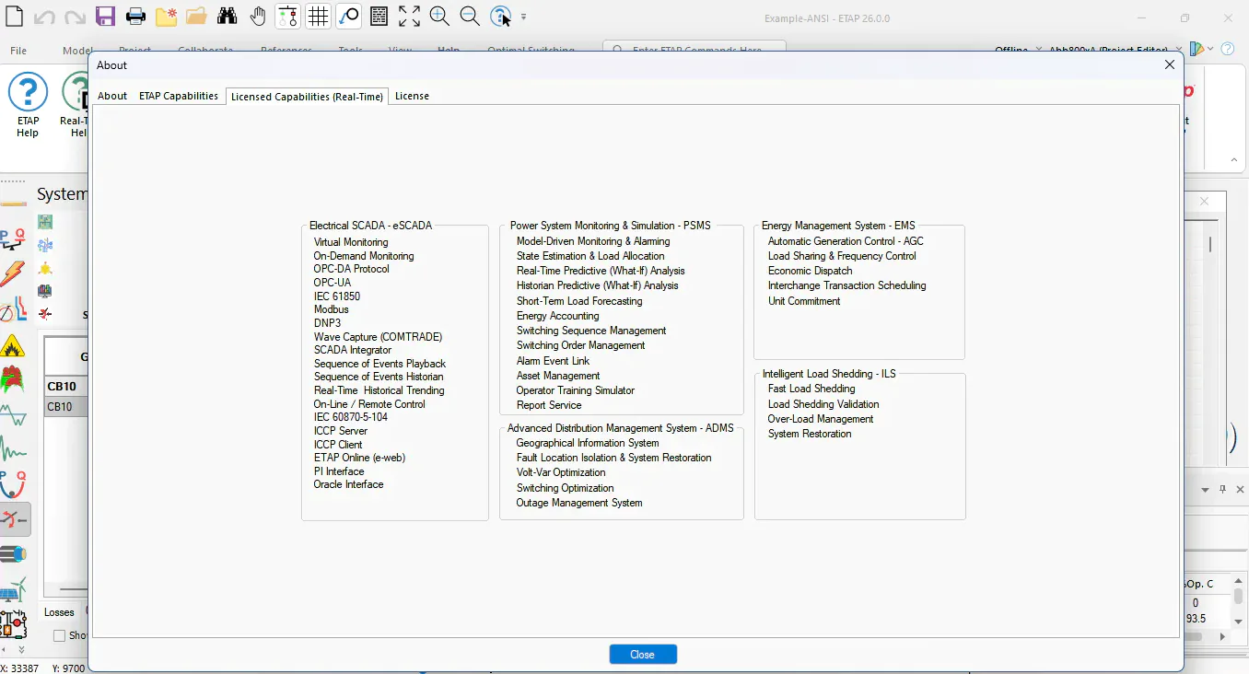This screenshot has width=1249, height=674.
Task: Expand the Quick Access Toolbar customize arrow
Action: pyautogui.click(x=524, y=17)
